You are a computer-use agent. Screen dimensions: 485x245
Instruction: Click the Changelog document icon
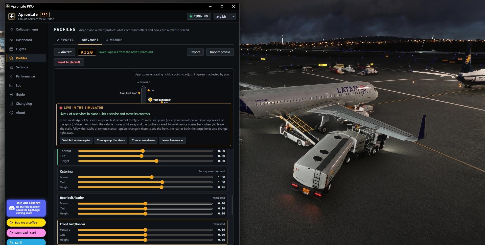(x=11, y=103)
